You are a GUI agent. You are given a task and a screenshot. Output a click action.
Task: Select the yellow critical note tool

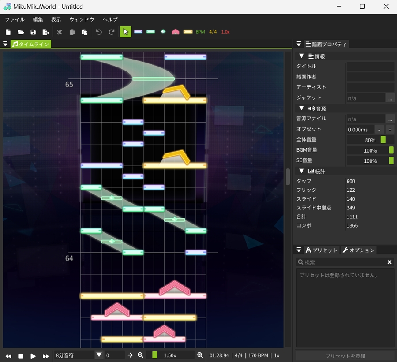(x=188, y=32)
